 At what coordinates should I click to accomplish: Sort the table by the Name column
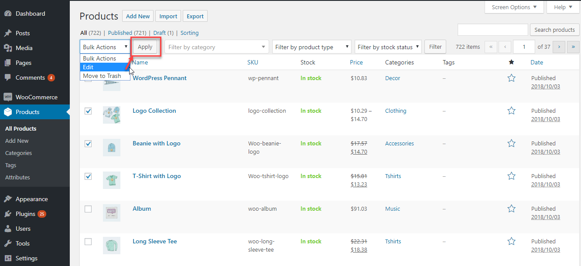[x=140, y=62]
